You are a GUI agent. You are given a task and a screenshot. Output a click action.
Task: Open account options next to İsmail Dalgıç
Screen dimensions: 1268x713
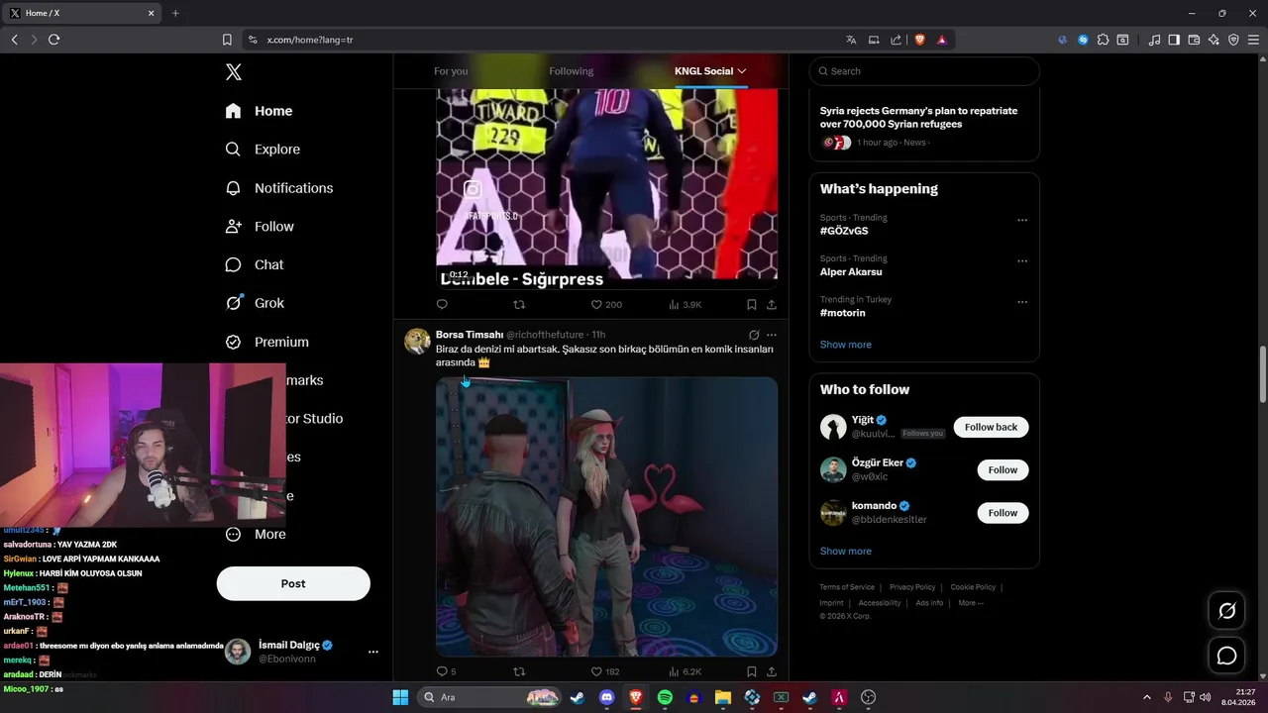coord(373,652)
